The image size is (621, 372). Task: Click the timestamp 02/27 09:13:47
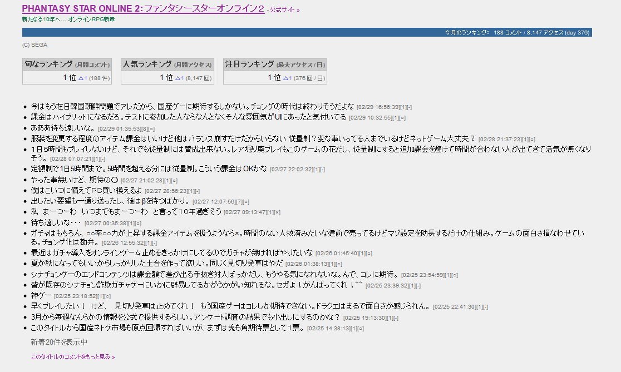[246, 212]
